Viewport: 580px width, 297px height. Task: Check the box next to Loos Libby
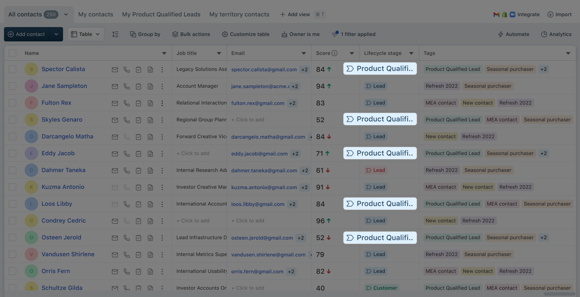click(12, 204)
